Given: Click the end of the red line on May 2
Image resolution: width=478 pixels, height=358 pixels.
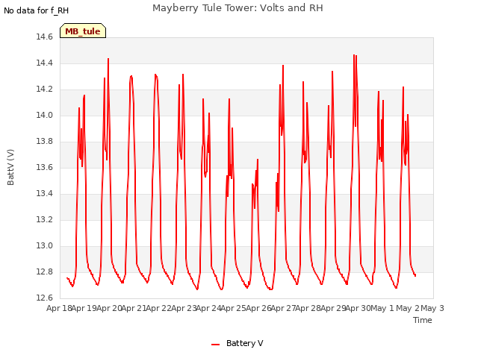Looking at the screenshot, I should tap(415, 275).
